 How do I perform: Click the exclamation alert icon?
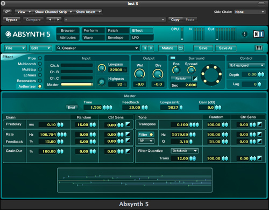[244, 34]
